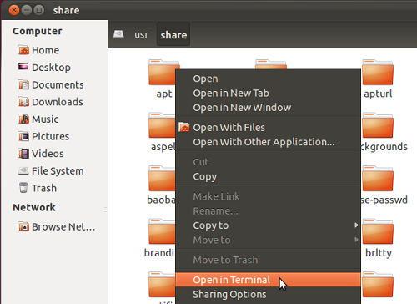Click the share path bar button
Screen dimensions: 417x304
click(x=173, y=35)
